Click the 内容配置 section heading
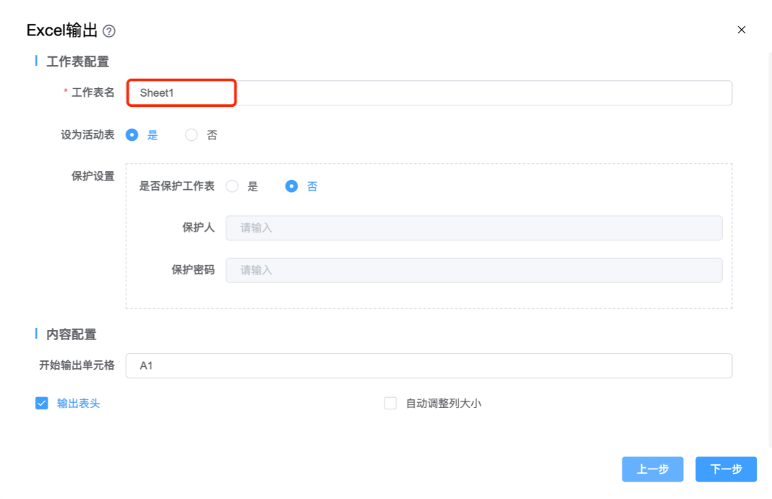 tap(71, 335)
